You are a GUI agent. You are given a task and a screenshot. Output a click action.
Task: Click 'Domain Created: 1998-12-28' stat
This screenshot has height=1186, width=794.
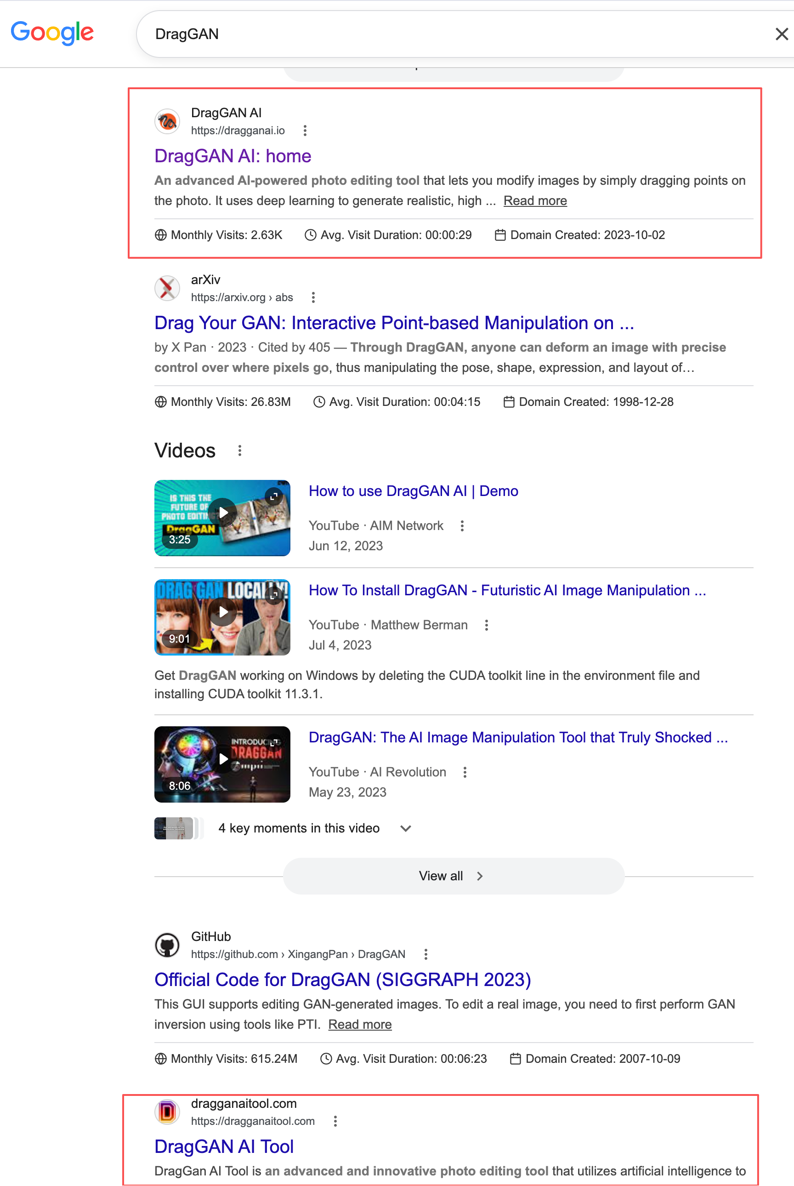[x=589, y=402]
